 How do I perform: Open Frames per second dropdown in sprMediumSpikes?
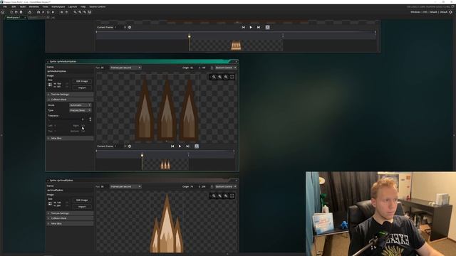click(125, 68)
